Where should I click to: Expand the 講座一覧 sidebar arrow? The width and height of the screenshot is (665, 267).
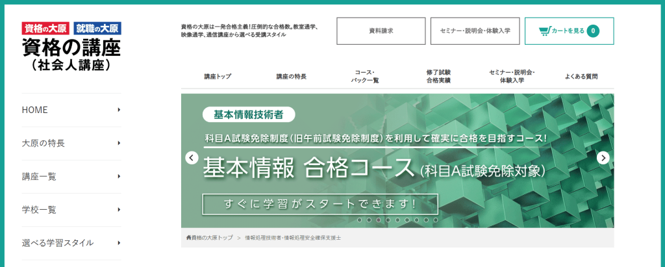[x=119, y=176]
